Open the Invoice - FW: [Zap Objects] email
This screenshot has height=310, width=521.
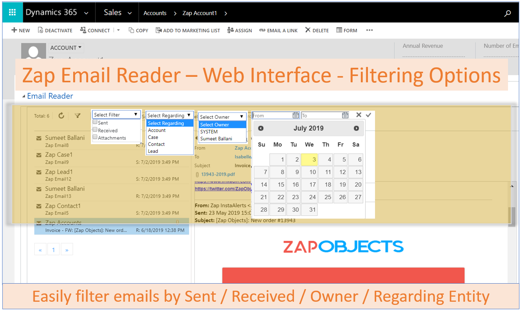111,227
